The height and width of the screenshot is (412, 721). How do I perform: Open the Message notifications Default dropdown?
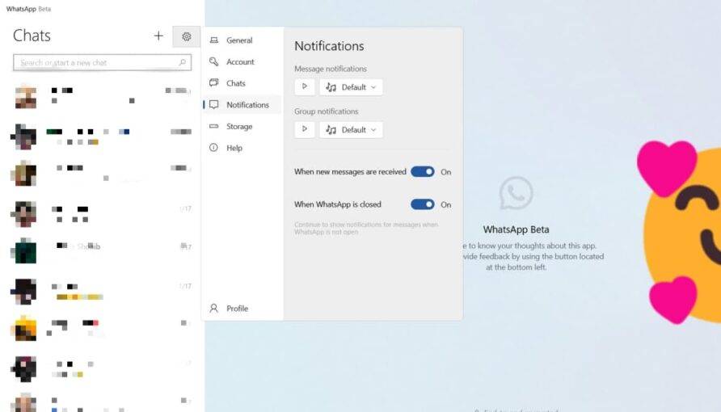(351, 86)
